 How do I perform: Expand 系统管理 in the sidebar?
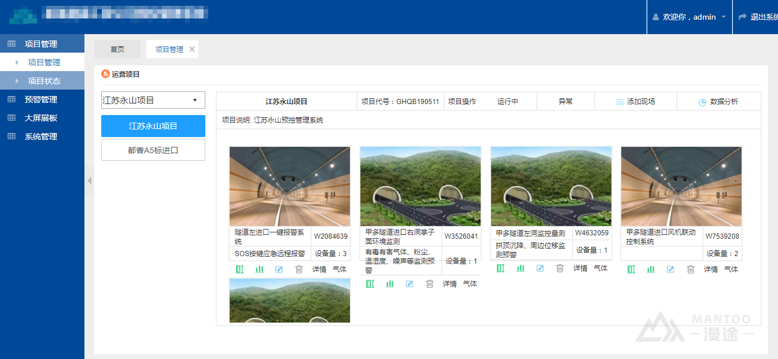pyautogui.click(x=40, y=136)
